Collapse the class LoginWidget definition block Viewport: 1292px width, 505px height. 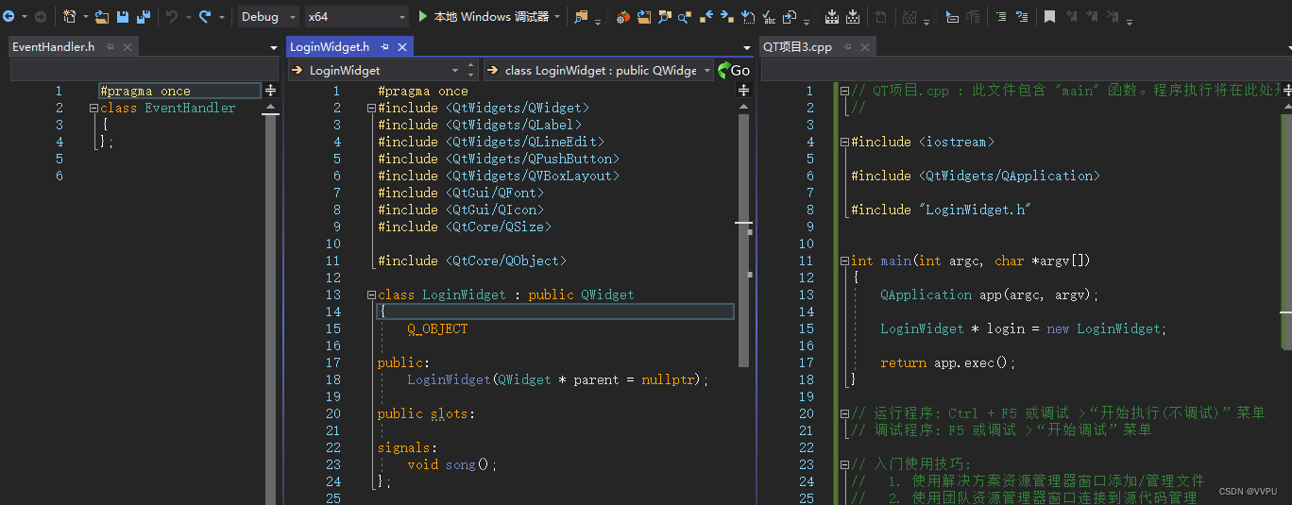click(371, 295)
